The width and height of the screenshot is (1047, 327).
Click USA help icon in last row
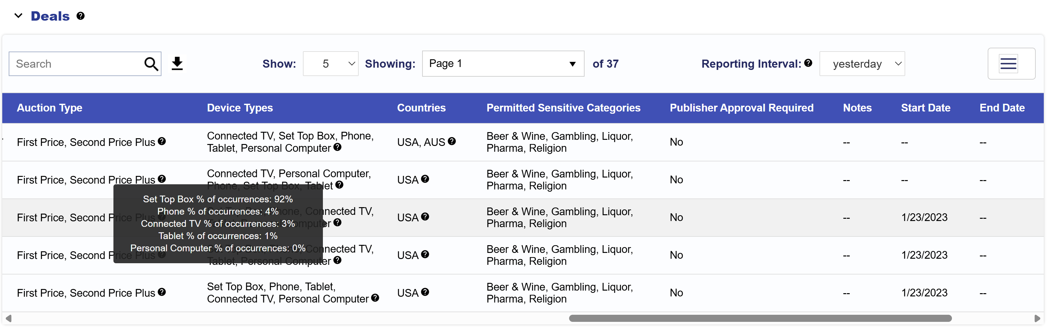click(425, 292)
